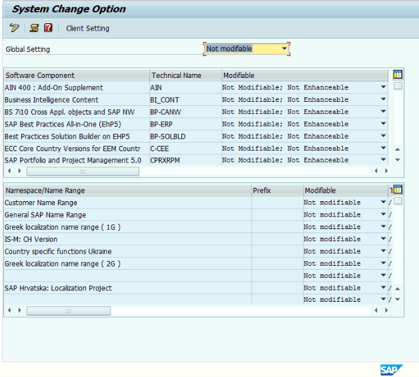Click up arrow of software component vertical scrollbar
Viewport: 419px width, 377px height.
398,149
